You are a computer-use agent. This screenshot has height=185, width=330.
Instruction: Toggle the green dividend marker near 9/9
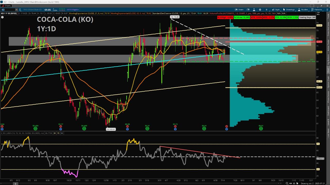click(x=36, y=128)
